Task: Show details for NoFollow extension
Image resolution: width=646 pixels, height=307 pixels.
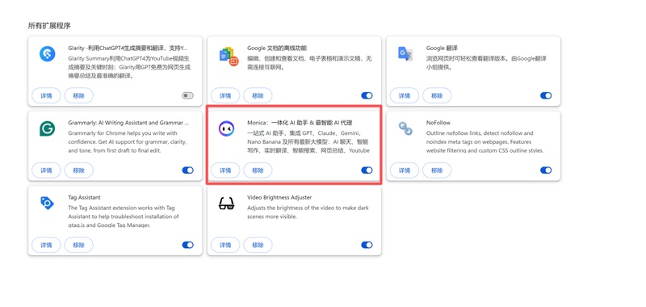Action: pyautogui.click(x=405, y=170)
